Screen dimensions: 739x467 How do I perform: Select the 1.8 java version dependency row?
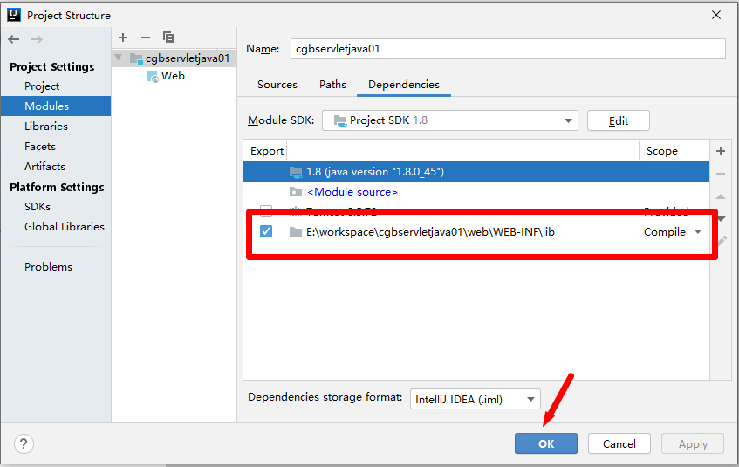476,172
